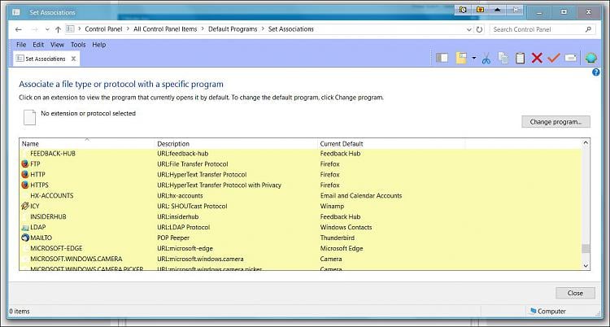Open Classic Shell settings shell icon
Image resolution: width=610 pixels, height=327 pixels.
pos(590,59)
